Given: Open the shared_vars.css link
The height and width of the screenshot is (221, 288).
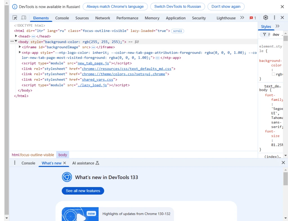Looking at the screenshot, I should [x=98, y=80].
